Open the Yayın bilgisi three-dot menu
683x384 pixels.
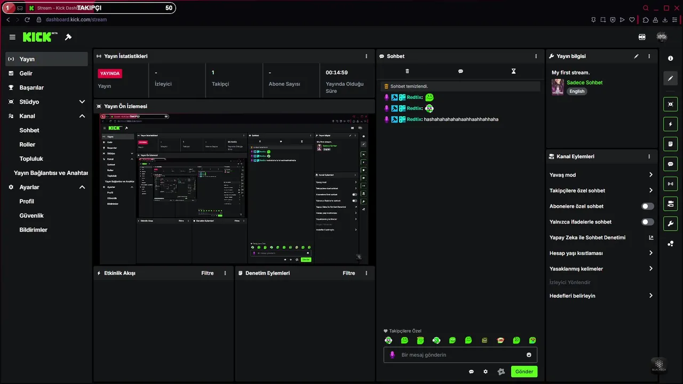649,56
